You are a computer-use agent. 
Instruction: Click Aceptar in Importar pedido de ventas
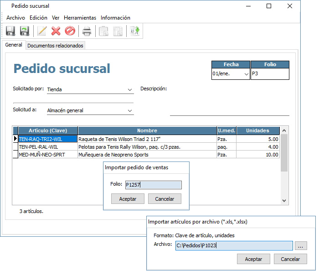click(128, 199)
